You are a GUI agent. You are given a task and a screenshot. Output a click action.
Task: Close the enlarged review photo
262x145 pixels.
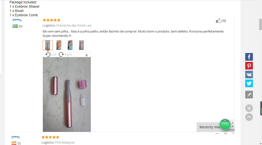(x=86, y=55)
